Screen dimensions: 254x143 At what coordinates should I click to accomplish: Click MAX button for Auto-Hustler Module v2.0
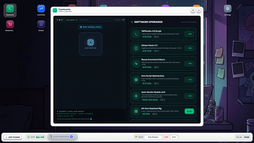pos(189,96)
